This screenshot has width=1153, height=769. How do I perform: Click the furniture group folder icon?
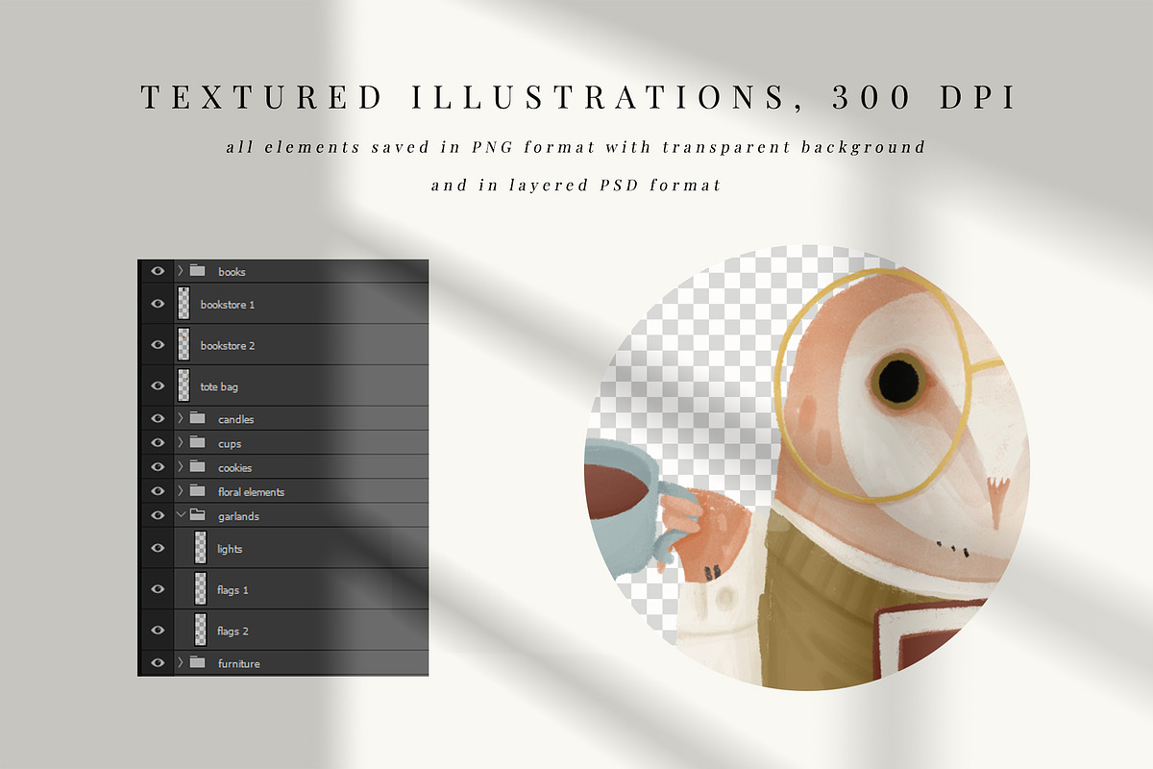point(198,662)
